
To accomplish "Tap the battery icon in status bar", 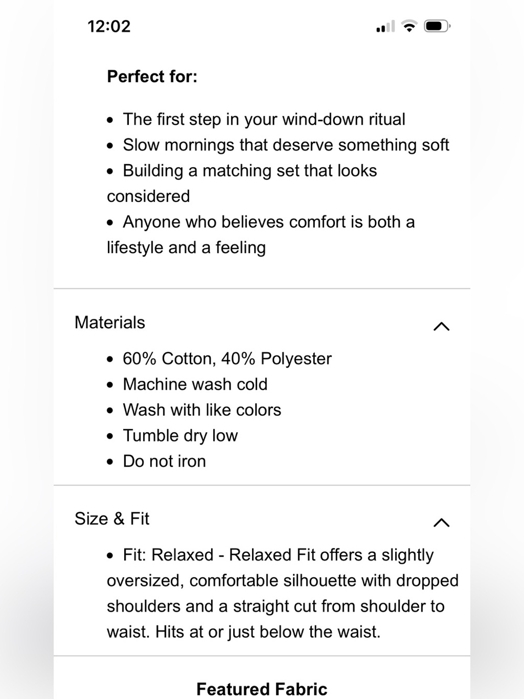I will pos(437,26).
